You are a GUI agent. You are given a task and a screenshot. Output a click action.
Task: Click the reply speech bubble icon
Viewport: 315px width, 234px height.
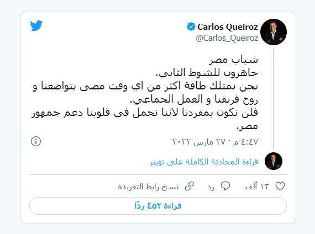point(225,186)
